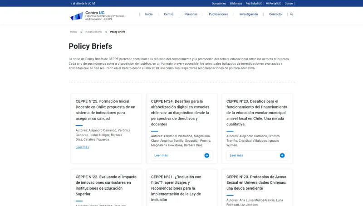Open the Publicaciones menu item
The height and width of the screenshot is (206, 363).
[218, 14]
